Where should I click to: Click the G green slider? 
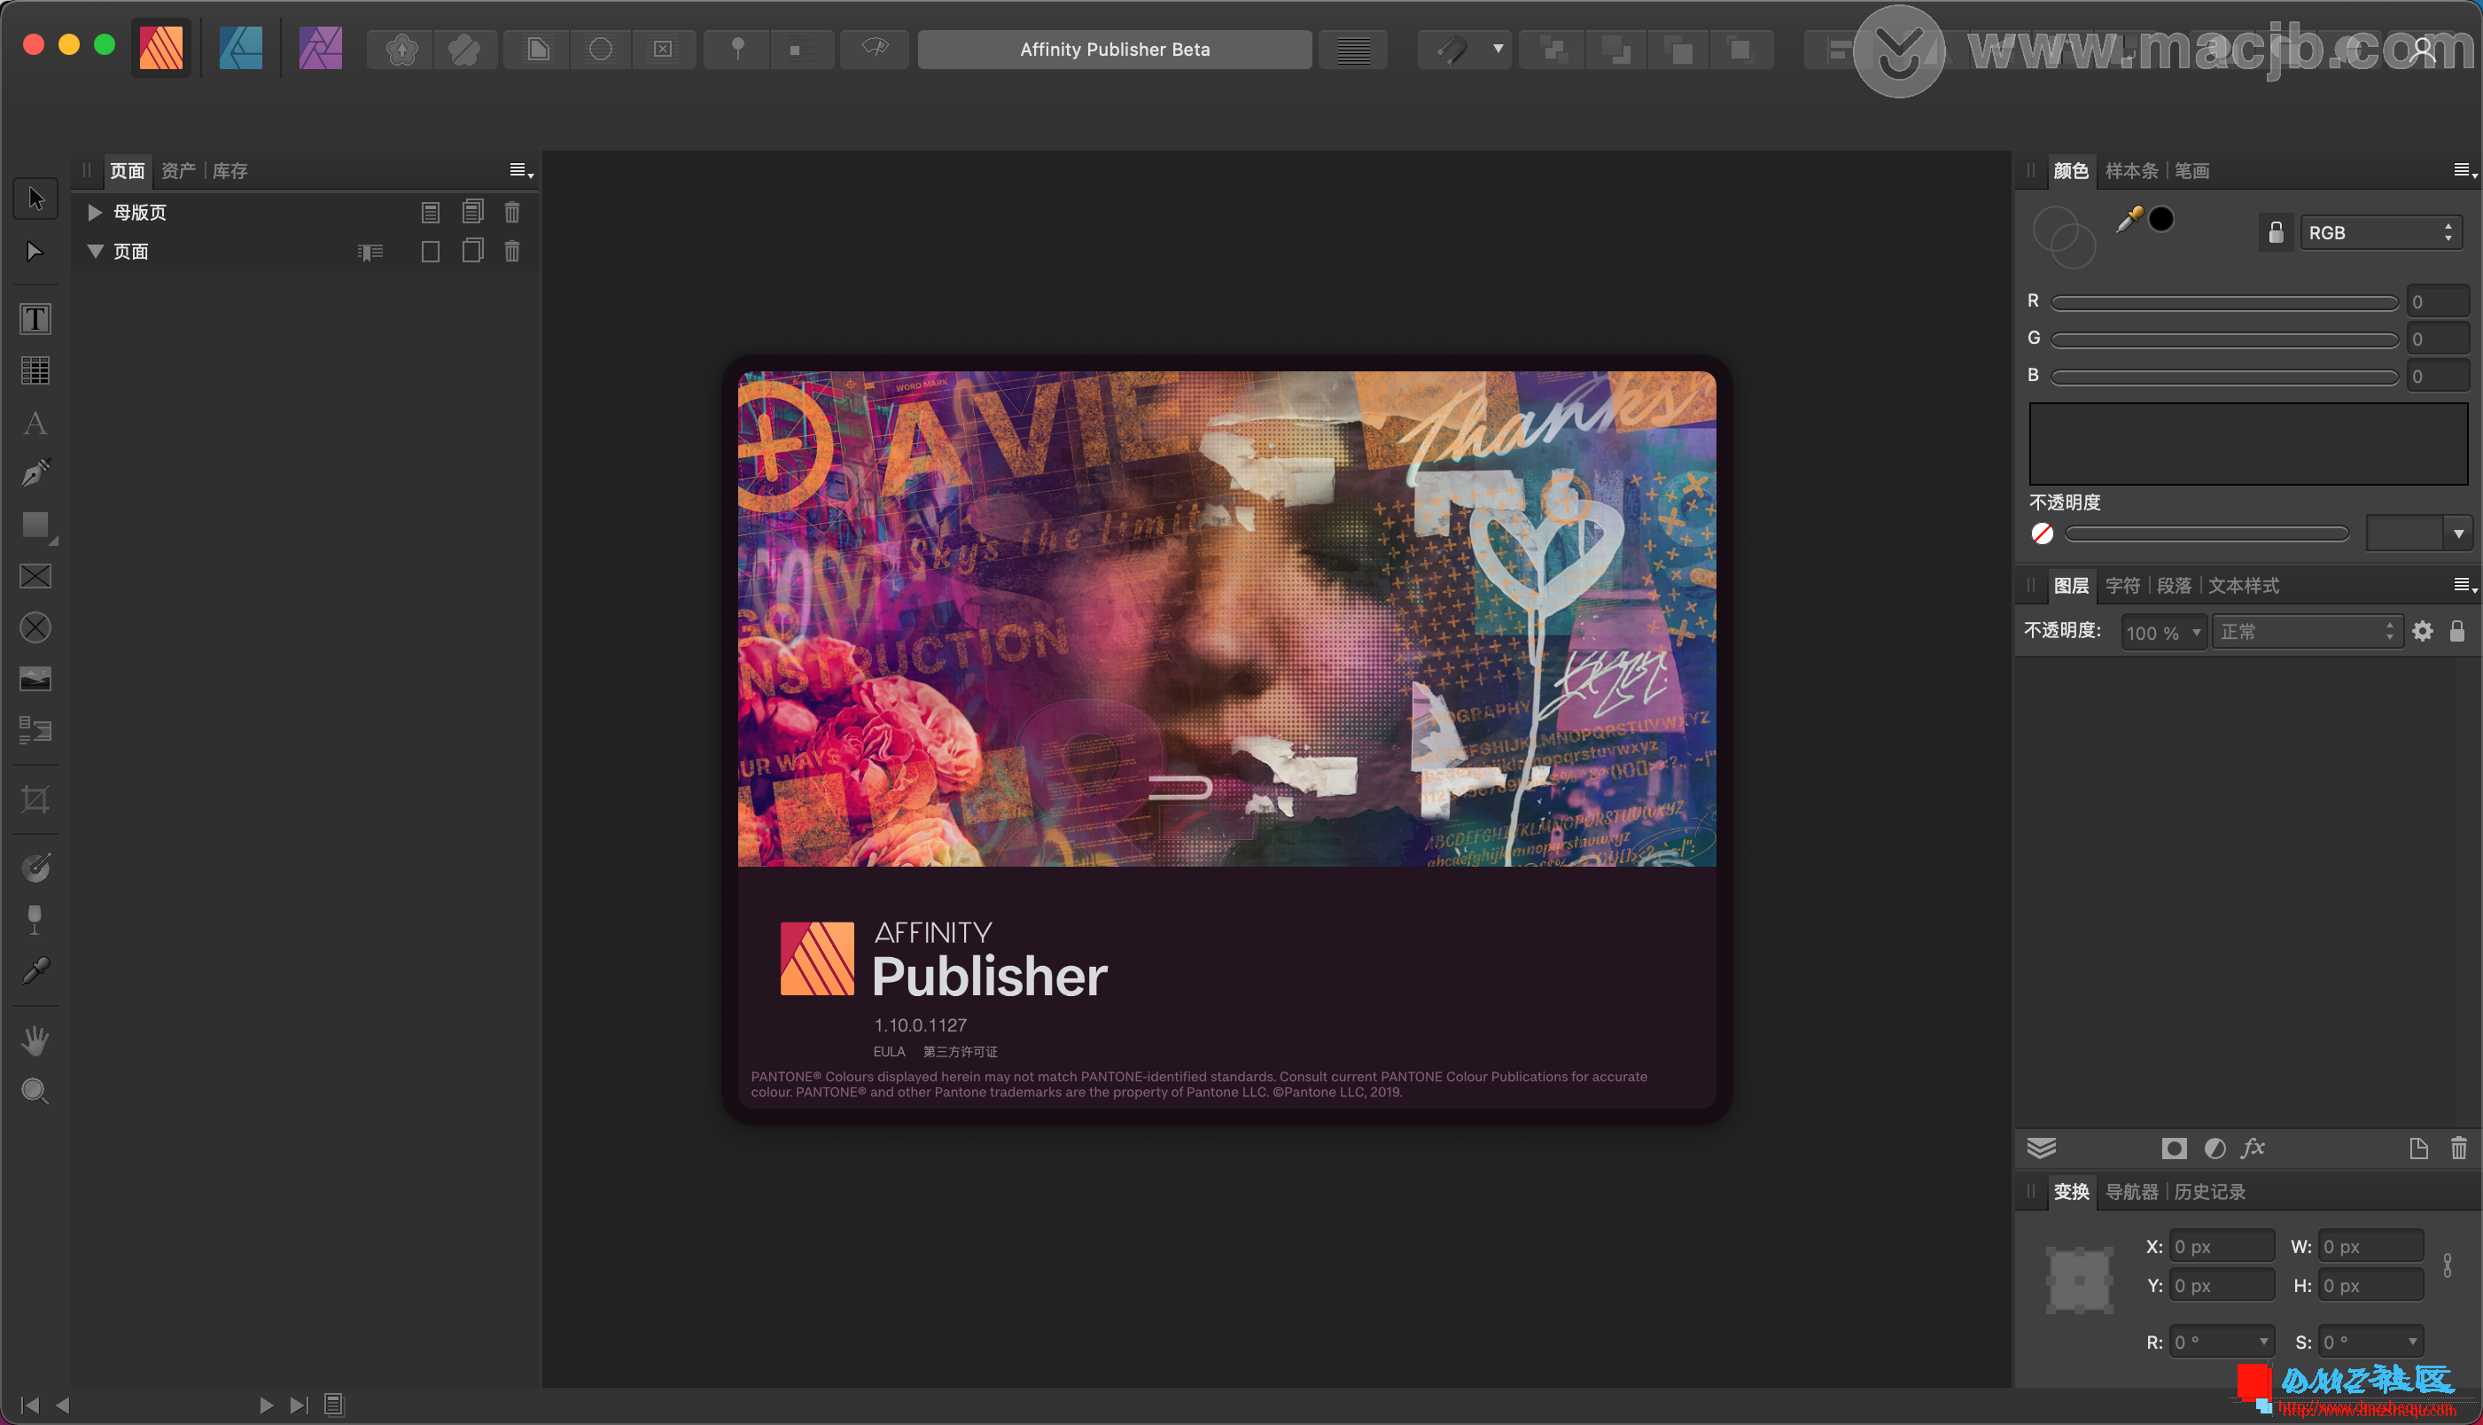coord(2223,339)
